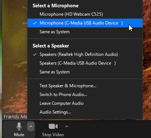The width and height of the screenshot is (151, 138).
Task: Click the Mute microphone icon
Action: point(19,126)
